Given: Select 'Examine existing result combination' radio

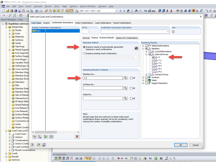Looking at the screenshot, I should 84,53.
